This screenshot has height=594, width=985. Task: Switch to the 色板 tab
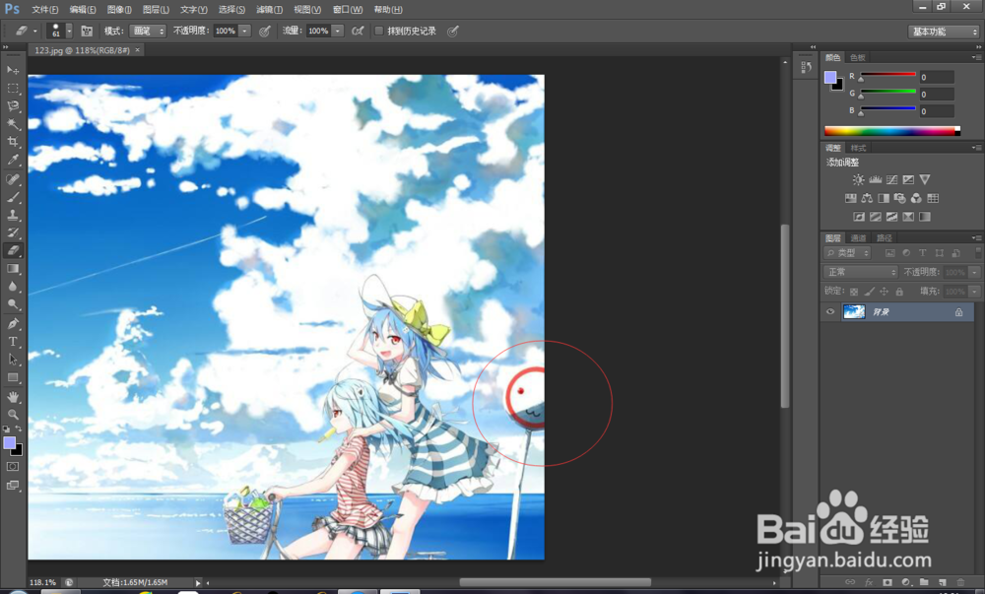858,57
